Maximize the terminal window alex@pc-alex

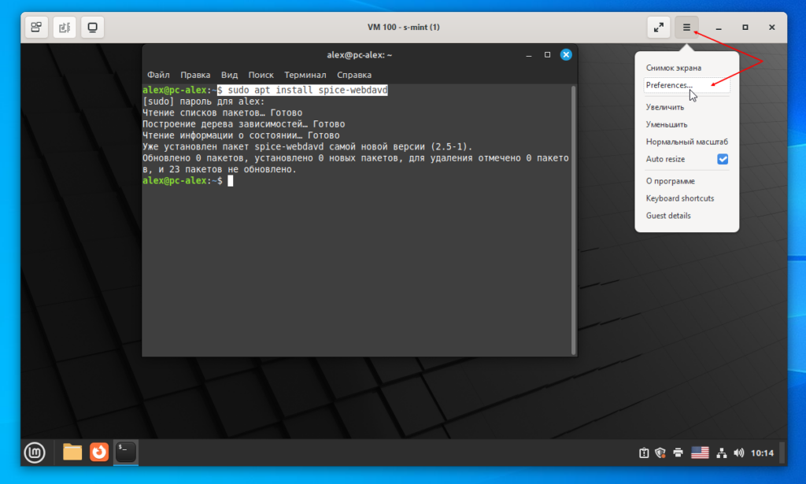click(x=548, y=55)
